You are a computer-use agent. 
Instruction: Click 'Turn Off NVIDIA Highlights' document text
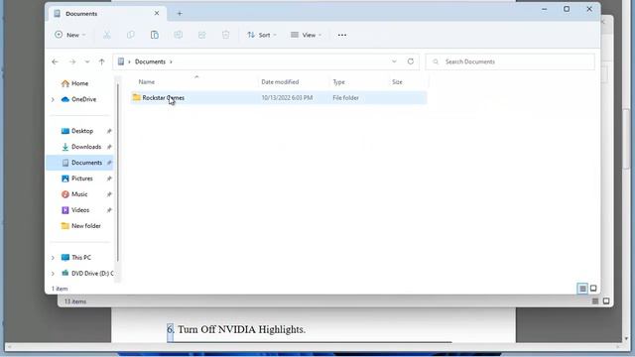[x=241, y=329]
